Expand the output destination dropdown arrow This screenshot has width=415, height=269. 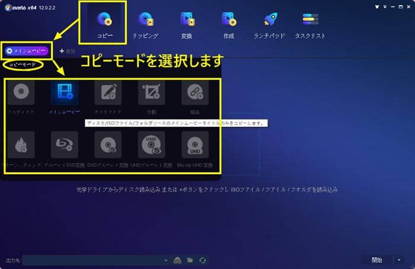pyautogui.click(x=166, y=260)
